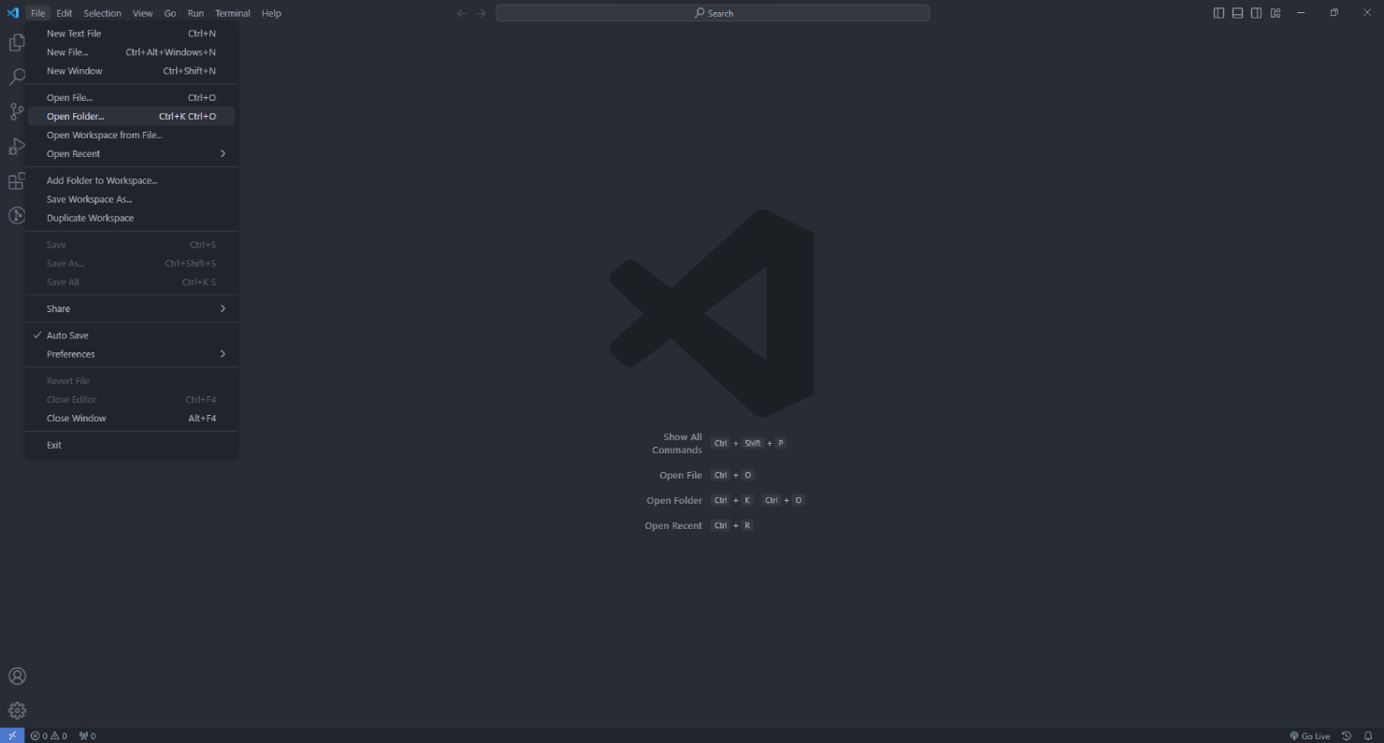
Task: Click Show All Commands on welcome screen
Action: coord(677,444)
